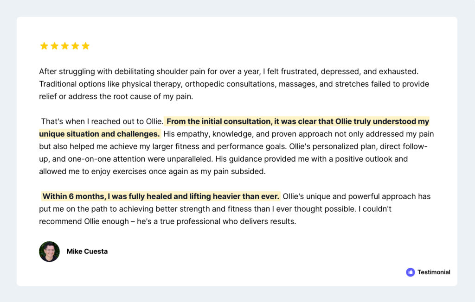Click the fourth gold rating star

coord(75,46)
